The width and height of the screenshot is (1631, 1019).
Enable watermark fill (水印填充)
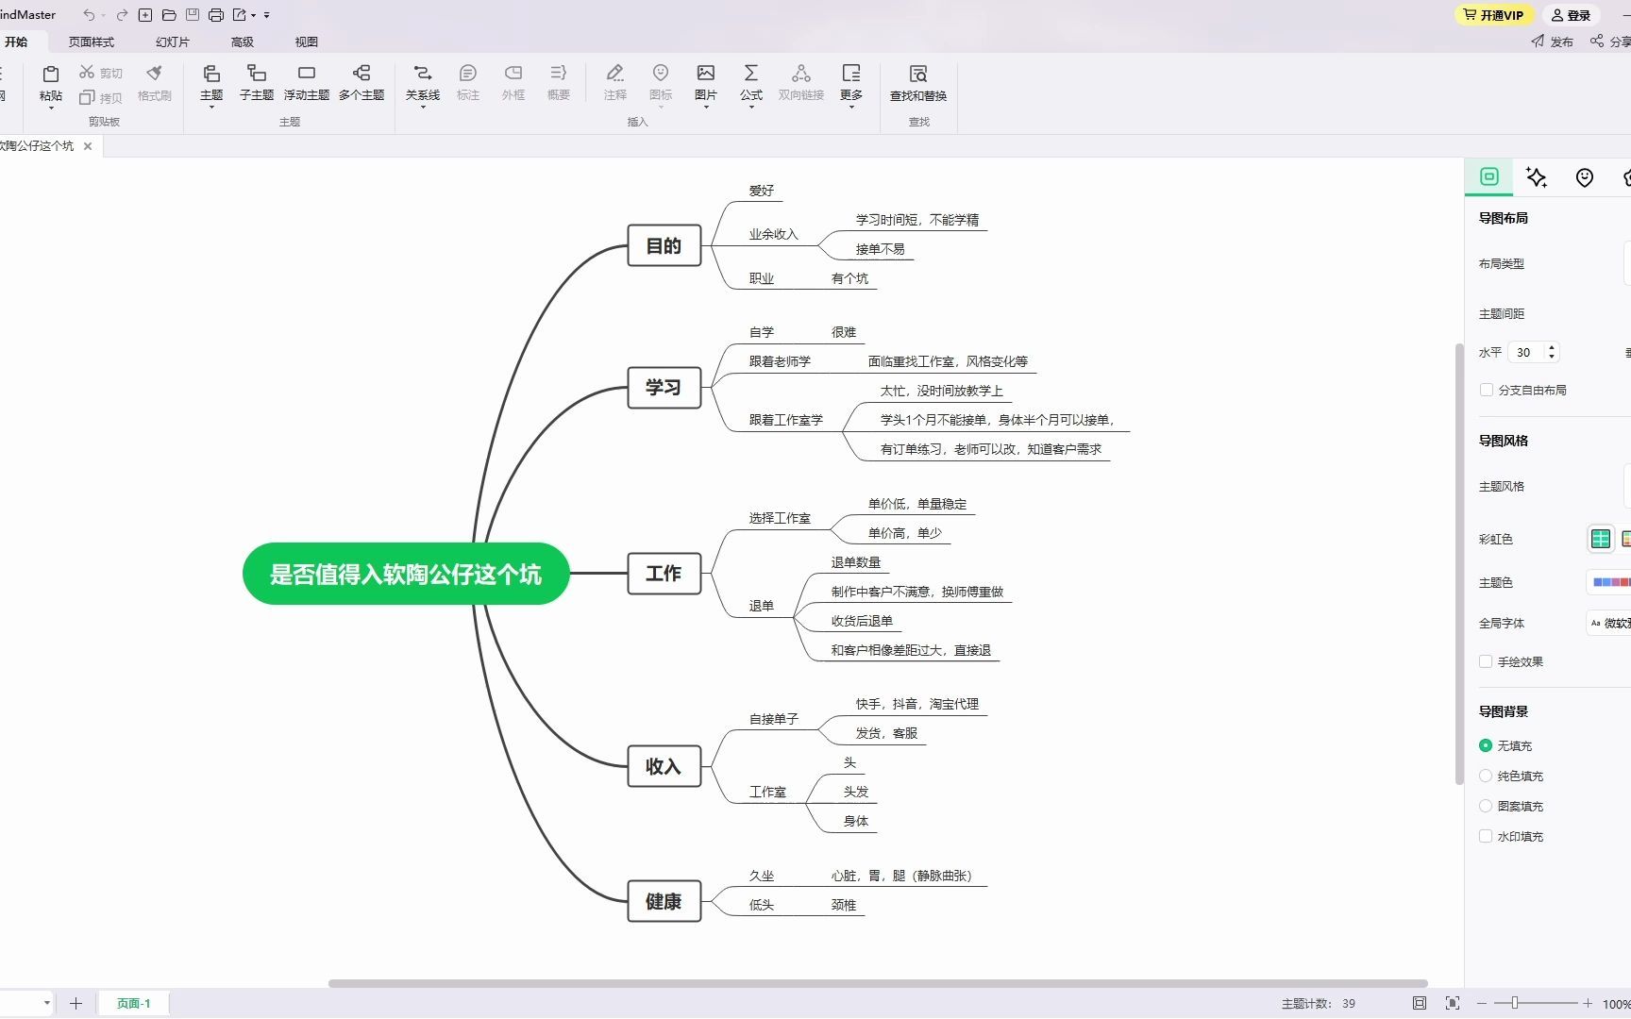pos(1486,836)
